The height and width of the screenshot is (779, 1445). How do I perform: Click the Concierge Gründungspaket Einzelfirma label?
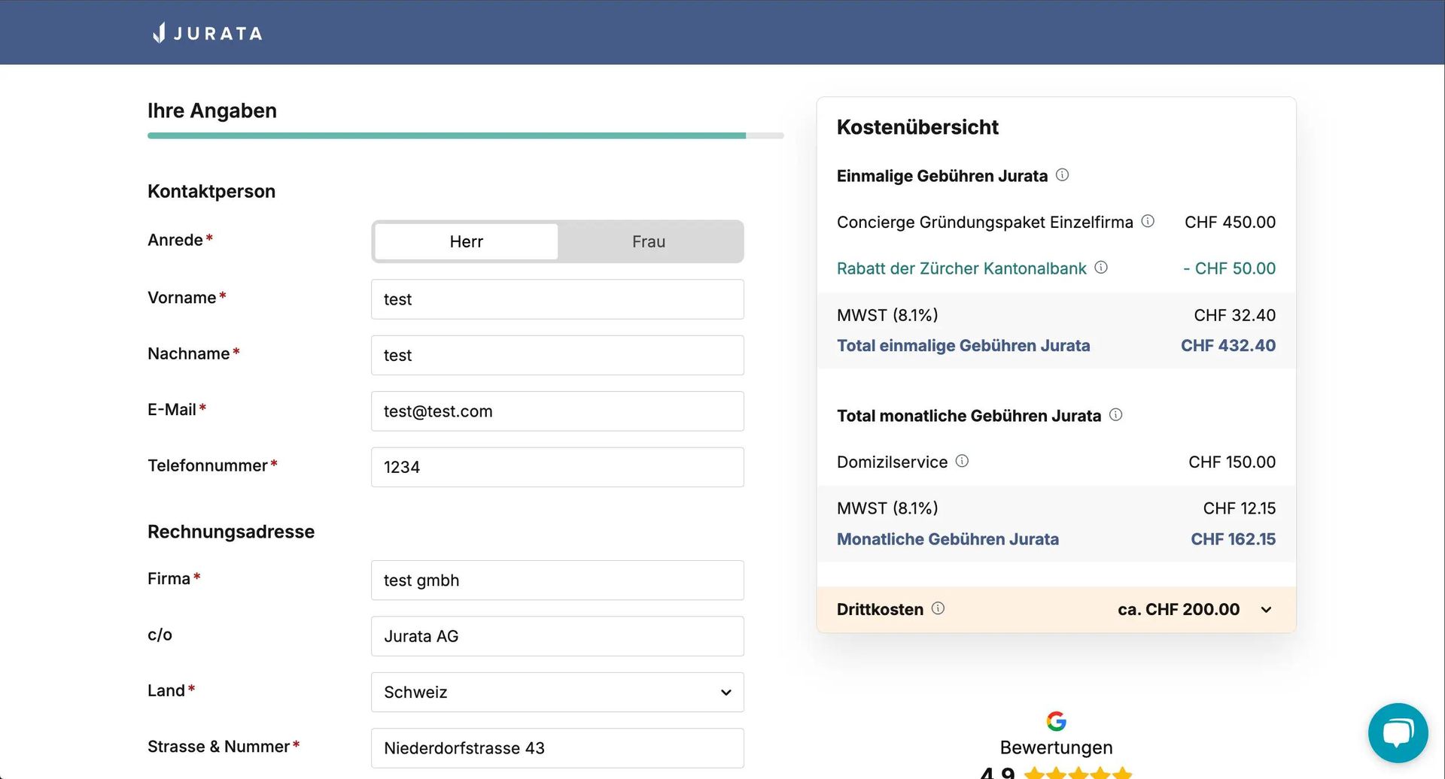985,222
